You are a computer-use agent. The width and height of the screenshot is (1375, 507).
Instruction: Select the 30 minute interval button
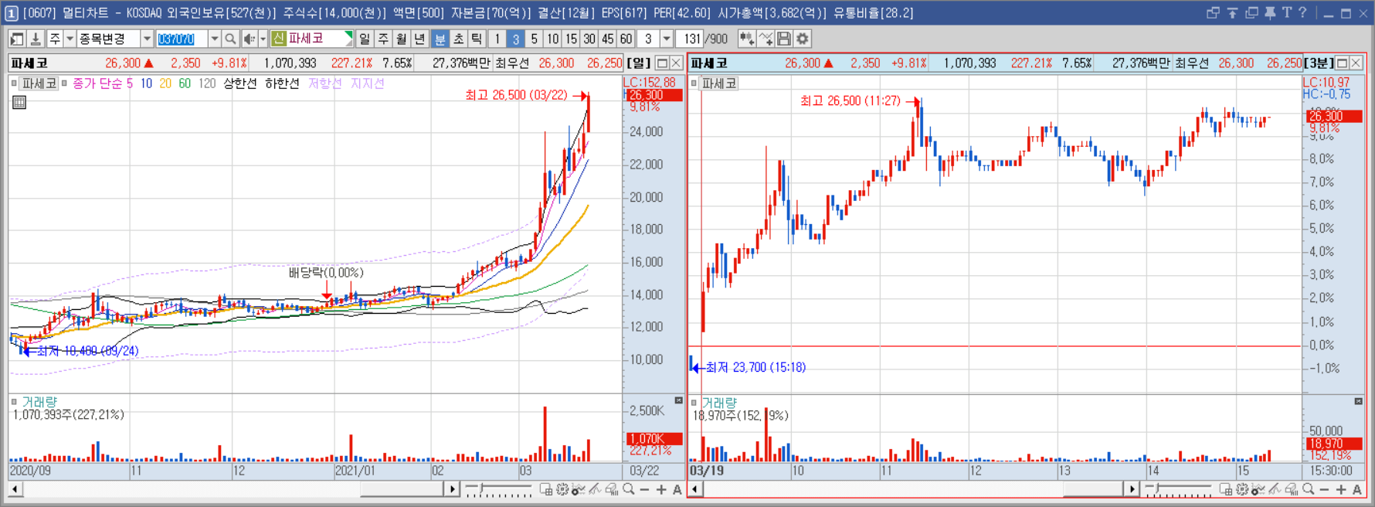coord(589,39)
